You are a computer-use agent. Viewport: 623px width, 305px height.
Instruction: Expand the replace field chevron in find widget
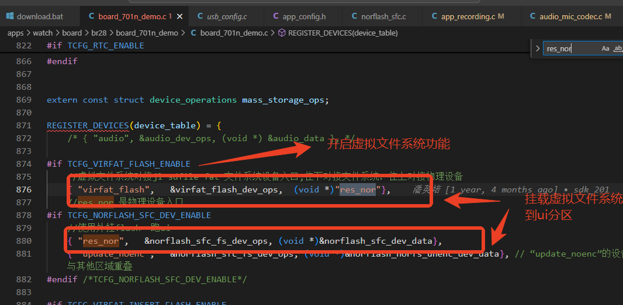538,48
